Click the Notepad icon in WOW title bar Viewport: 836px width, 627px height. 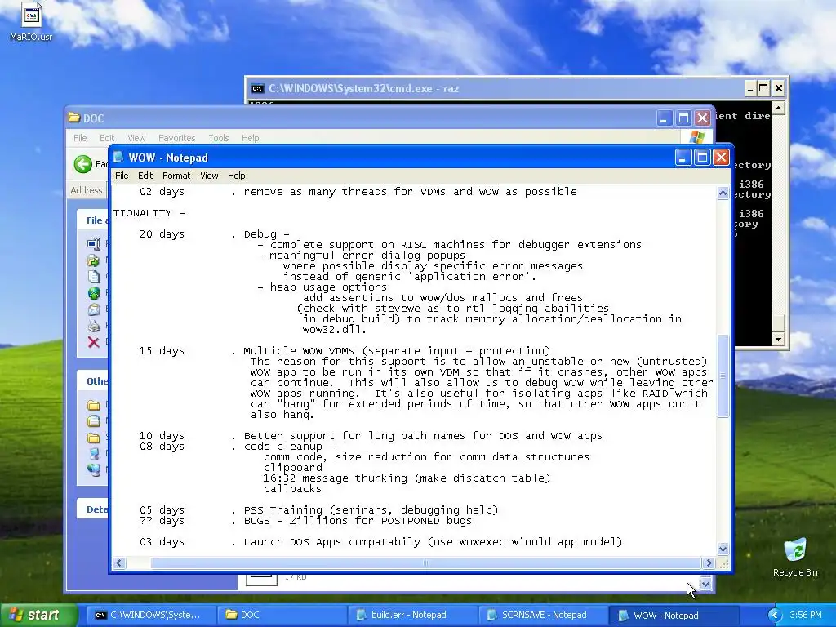(x=119, y=158)
